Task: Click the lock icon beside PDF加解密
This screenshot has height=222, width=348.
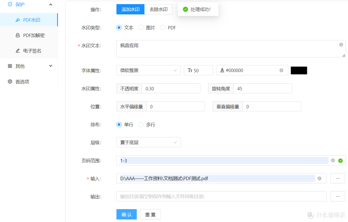Action: 18,35
